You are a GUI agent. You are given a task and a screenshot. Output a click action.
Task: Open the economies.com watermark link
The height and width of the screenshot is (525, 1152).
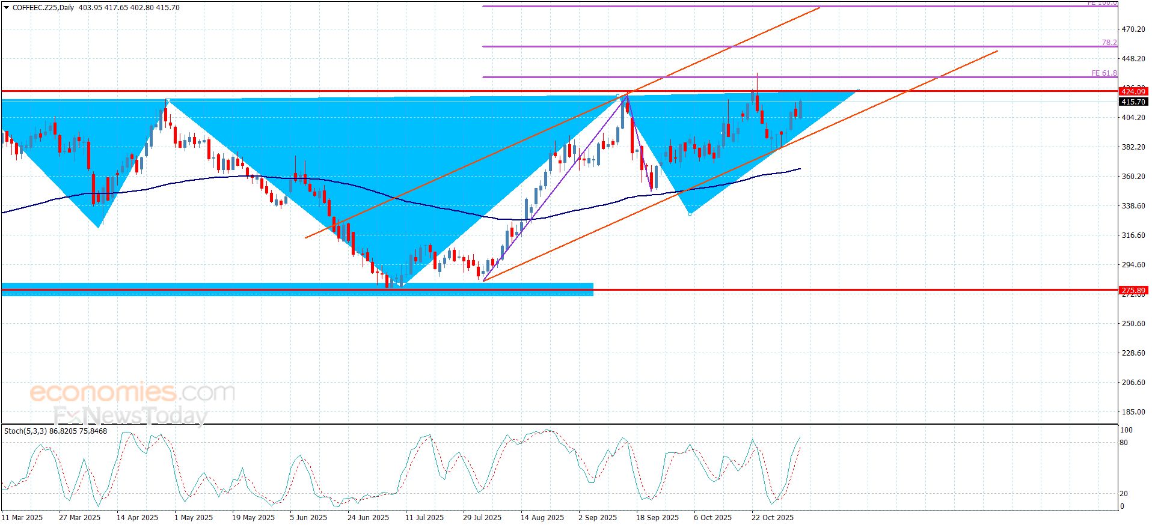pos(132,393)
